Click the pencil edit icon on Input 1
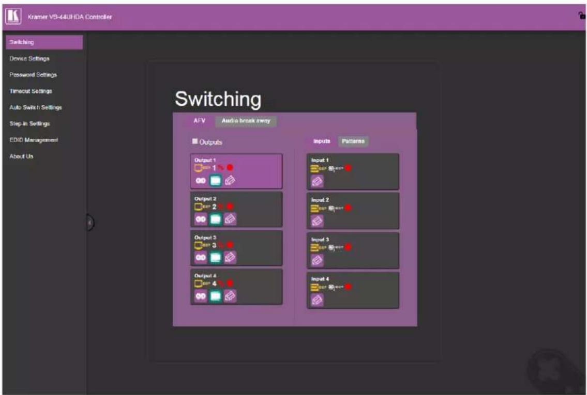The width and height of the screenshot is (587, 395). point(317,182)
